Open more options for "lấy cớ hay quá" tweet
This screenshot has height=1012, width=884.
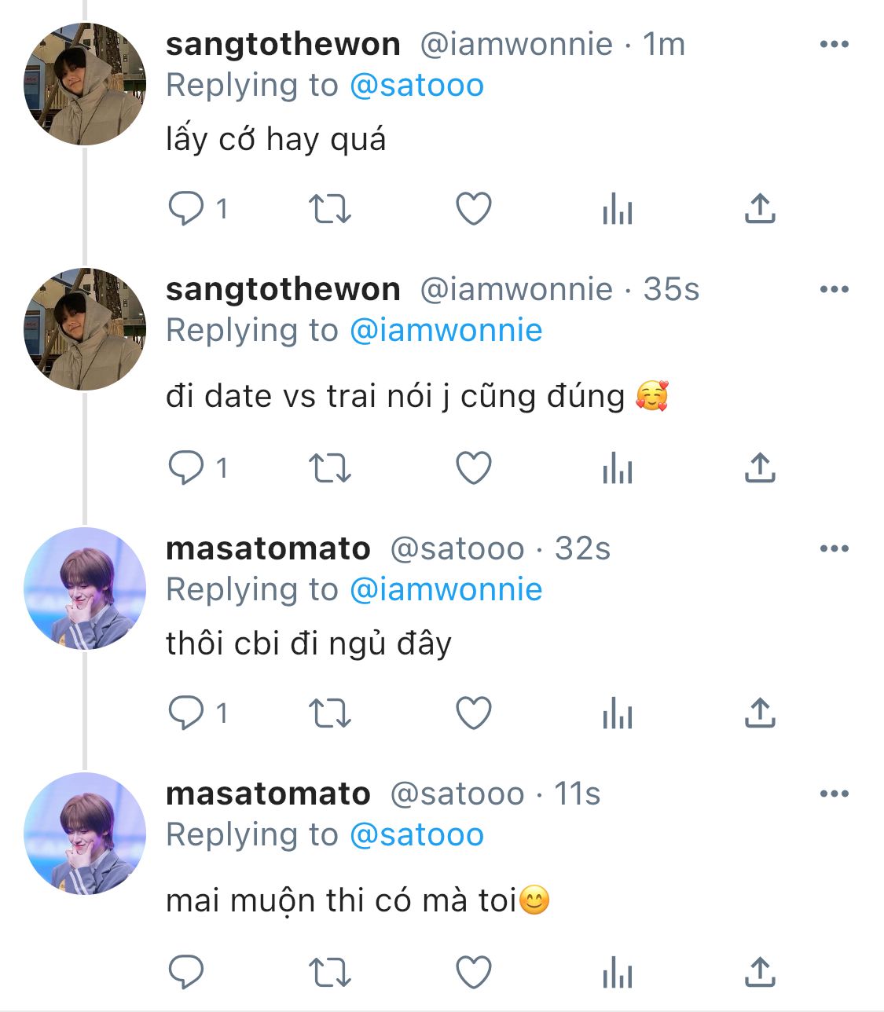point(834,45)
